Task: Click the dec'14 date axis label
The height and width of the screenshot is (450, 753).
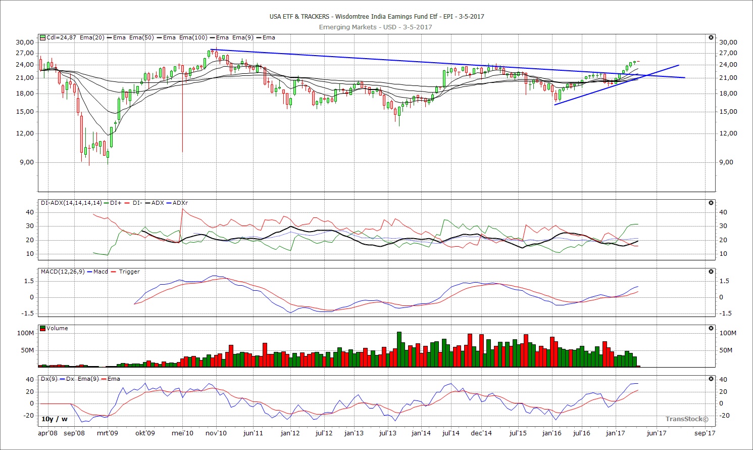Action: tap(481, 433)
